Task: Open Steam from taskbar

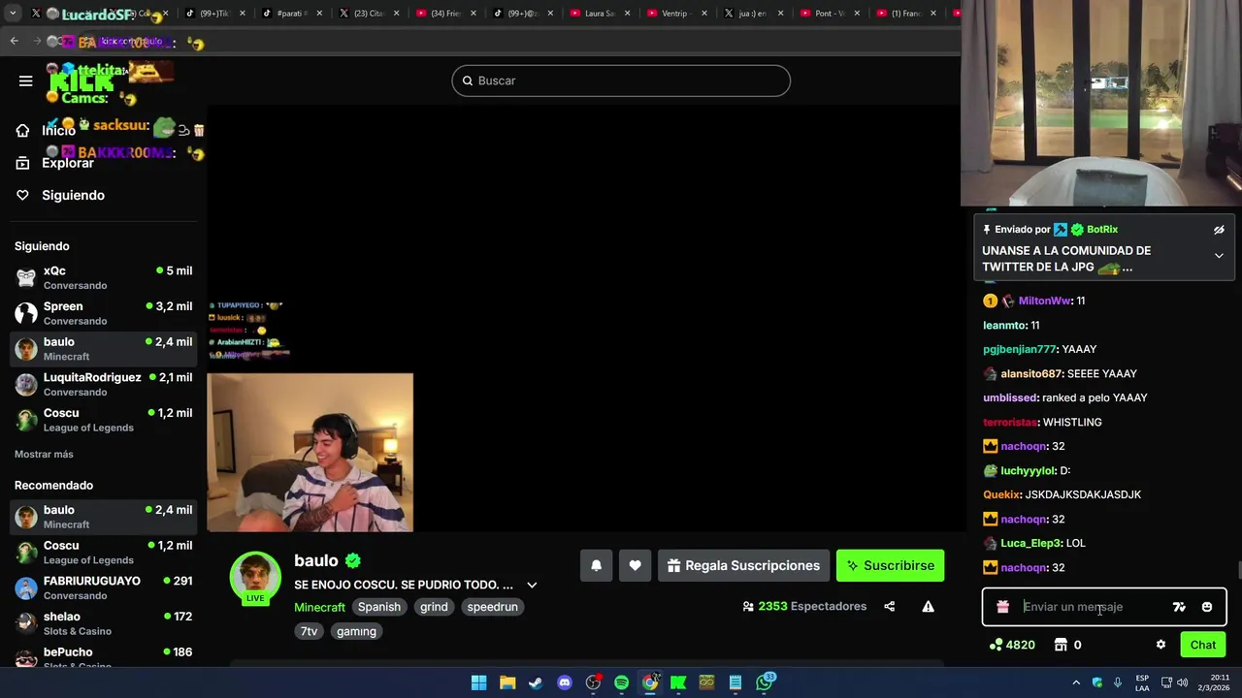Action: coord(536,682)
